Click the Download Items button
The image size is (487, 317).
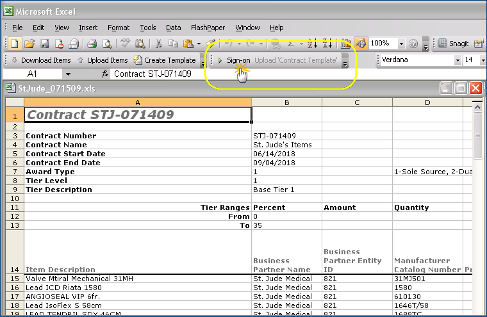click(x=40, y=60)
